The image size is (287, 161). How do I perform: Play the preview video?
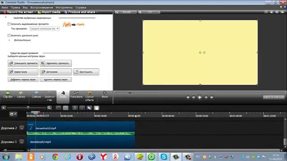pos(200,97)
